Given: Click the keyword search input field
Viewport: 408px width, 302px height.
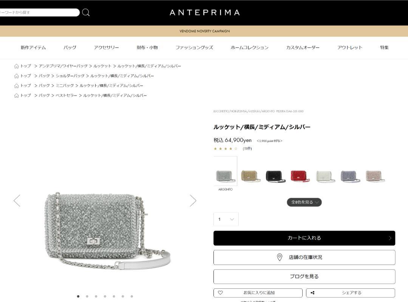Looking at the screenshot, I should 39,12.
